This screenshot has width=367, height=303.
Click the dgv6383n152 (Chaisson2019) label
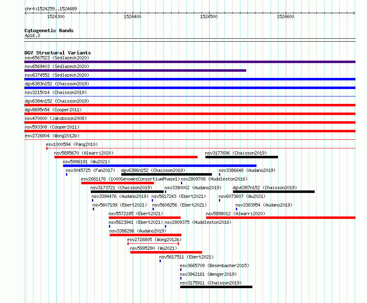57,84
